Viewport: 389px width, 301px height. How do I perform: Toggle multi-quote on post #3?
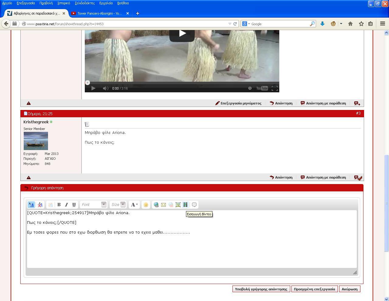(x=358, y=177)
